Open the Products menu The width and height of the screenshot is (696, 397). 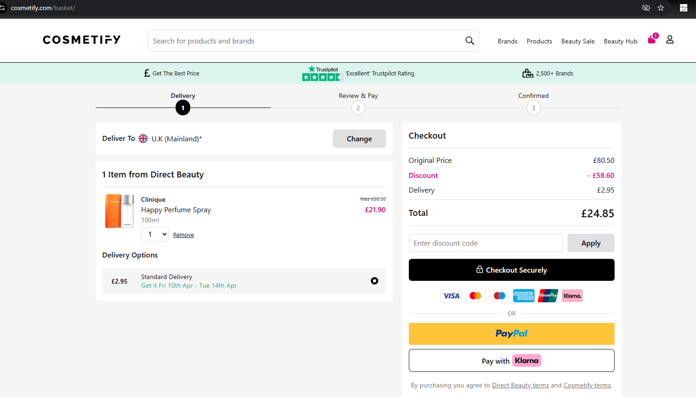539,41
